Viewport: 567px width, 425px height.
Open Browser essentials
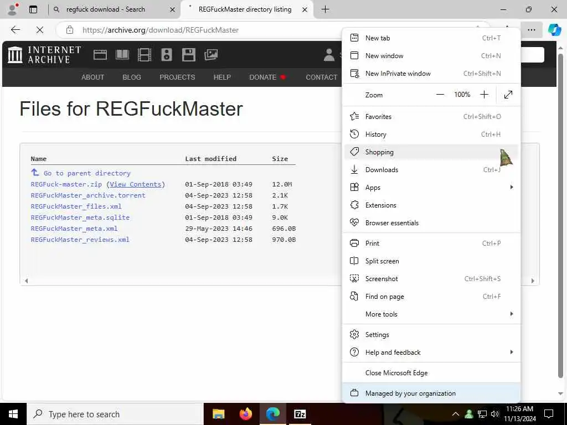pos(431,222)
